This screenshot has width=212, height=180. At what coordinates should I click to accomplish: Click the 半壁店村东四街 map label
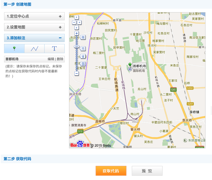162,122
